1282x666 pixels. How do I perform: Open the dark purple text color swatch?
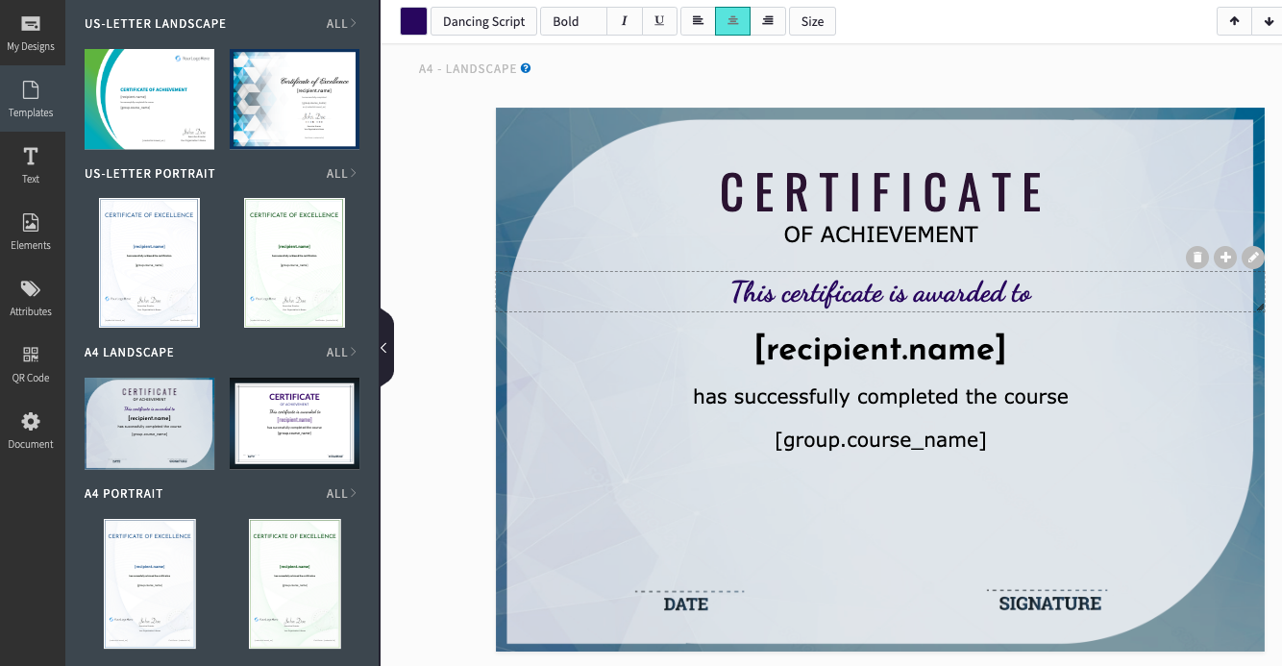tap(413, 21)
